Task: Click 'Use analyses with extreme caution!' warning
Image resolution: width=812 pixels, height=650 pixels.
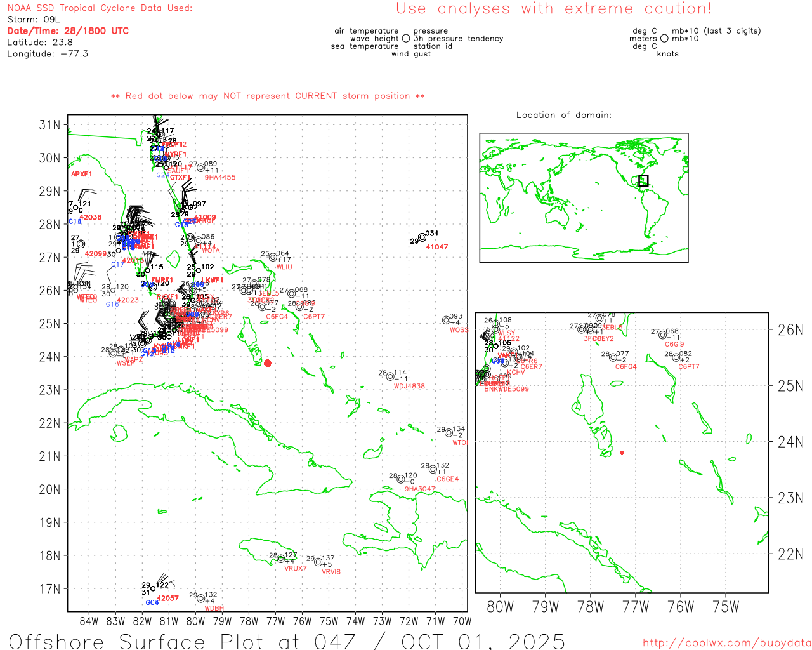Action: pos(554,9)
